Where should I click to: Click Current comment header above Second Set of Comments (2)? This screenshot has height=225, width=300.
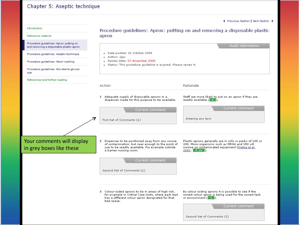tap(238, 206)
